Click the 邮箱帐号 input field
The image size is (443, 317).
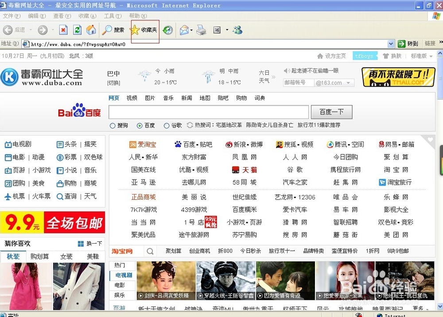pos(298,83)
